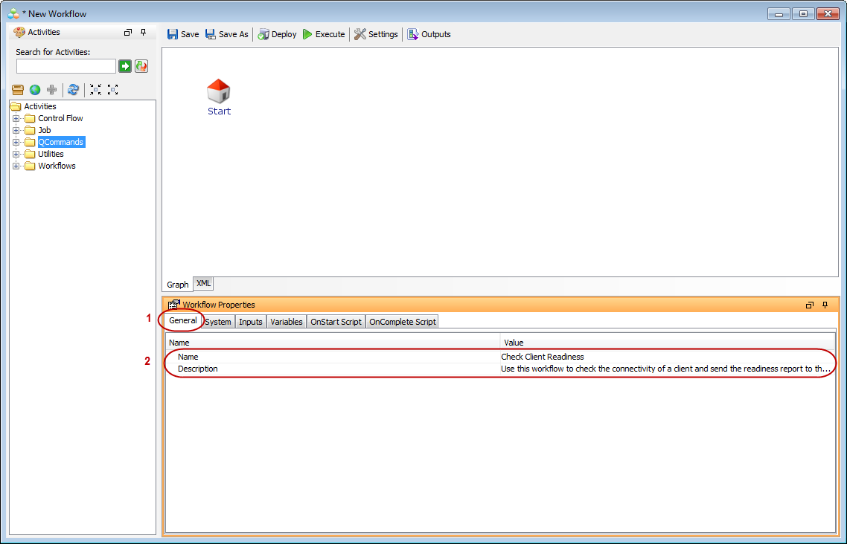Screen dimensions: 847x544
Task: Click Save As in the toolbar
Action: (x=226, y=34)
